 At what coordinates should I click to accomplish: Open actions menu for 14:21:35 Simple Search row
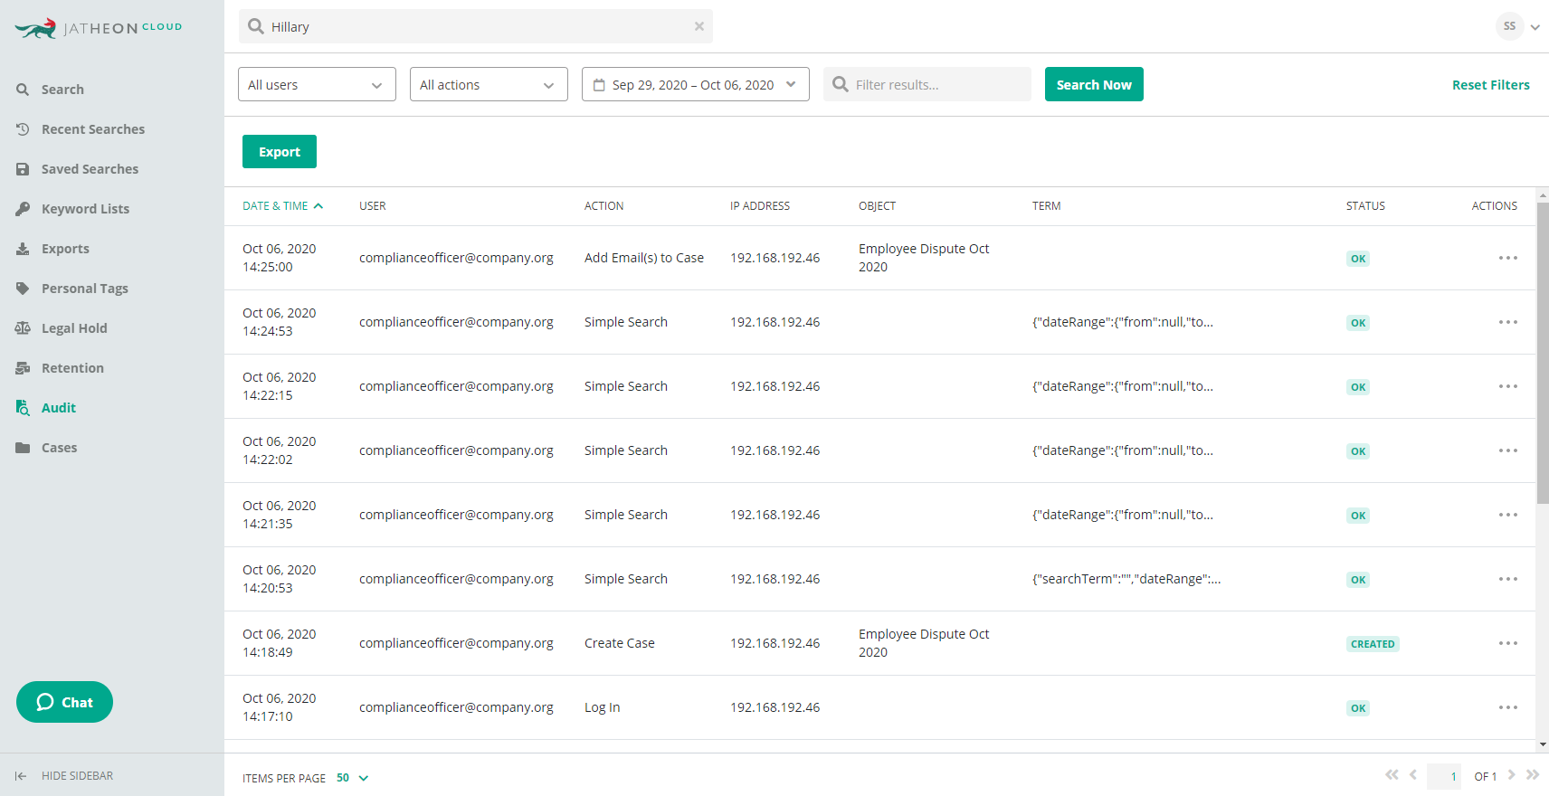click(x=1507, y=515)
